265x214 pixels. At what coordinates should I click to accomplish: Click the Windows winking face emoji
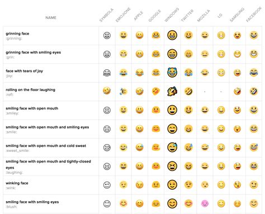tap(172, 185)
